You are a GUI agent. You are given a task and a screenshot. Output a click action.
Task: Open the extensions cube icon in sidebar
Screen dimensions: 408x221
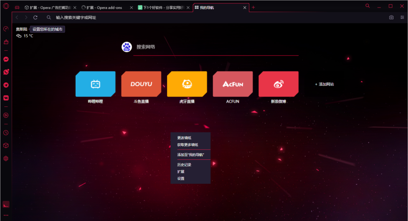click(6, 145)
